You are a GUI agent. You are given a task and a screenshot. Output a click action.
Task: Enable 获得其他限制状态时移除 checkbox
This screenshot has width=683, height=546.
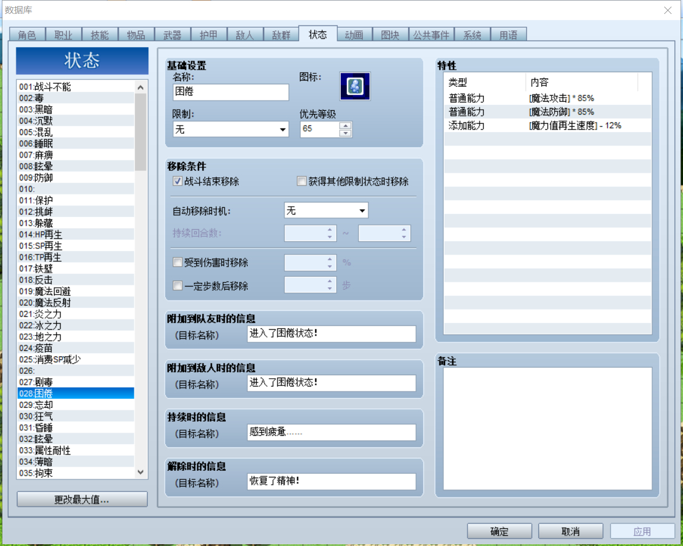[302, 181]
